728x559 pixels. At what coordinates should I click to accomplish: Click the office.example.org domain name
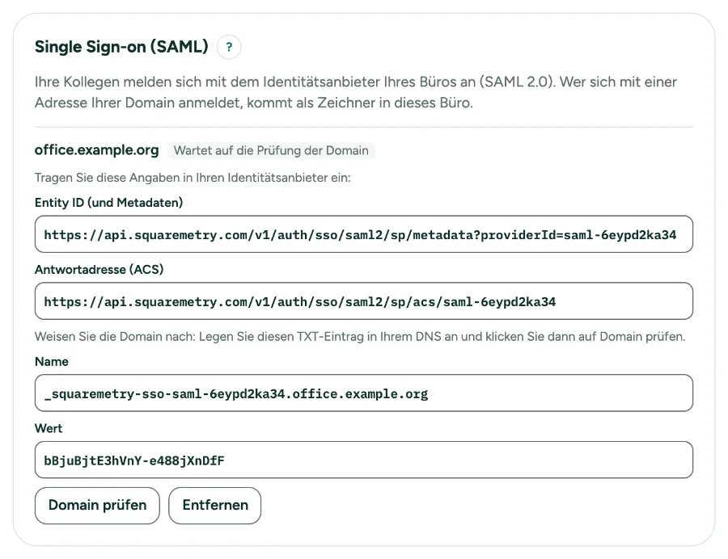(x=96, y=150)
